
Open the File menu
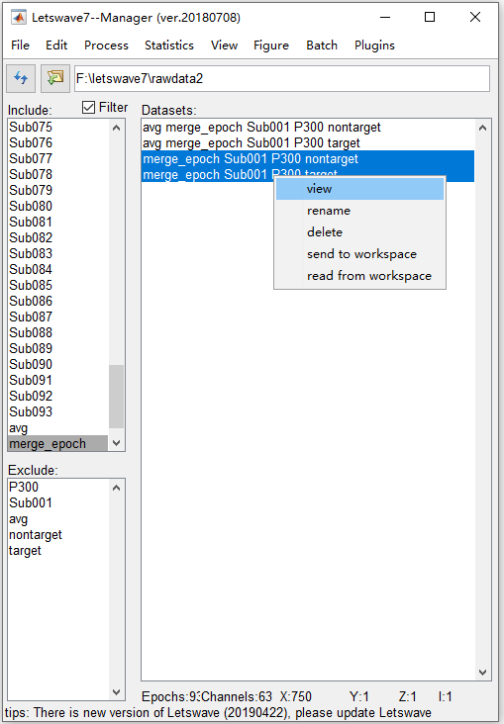pos(21,45)
